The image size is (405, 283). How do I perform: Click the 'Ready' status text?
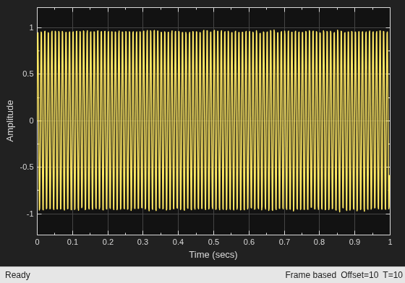click(x=17, y=275)
